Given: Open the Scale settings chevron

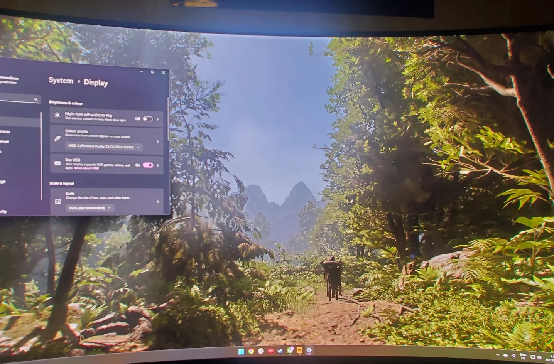Looking at the screenshot, I should click(157, 201).
